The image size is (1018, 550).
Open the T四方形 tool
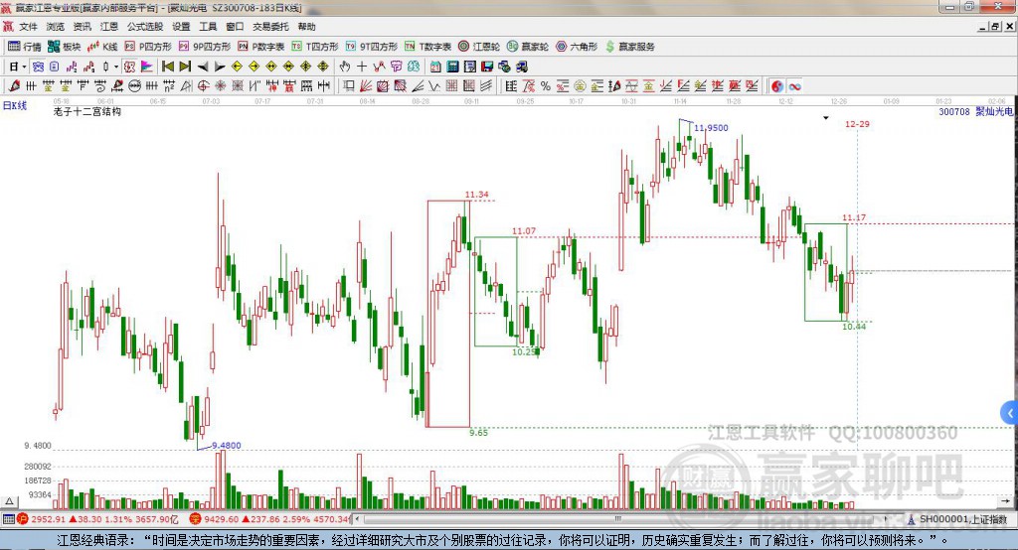pos(315,47)
